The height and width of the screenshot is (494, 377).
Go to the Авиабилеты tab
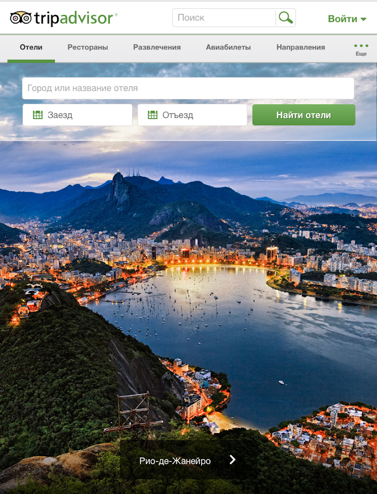pos(229,47)
